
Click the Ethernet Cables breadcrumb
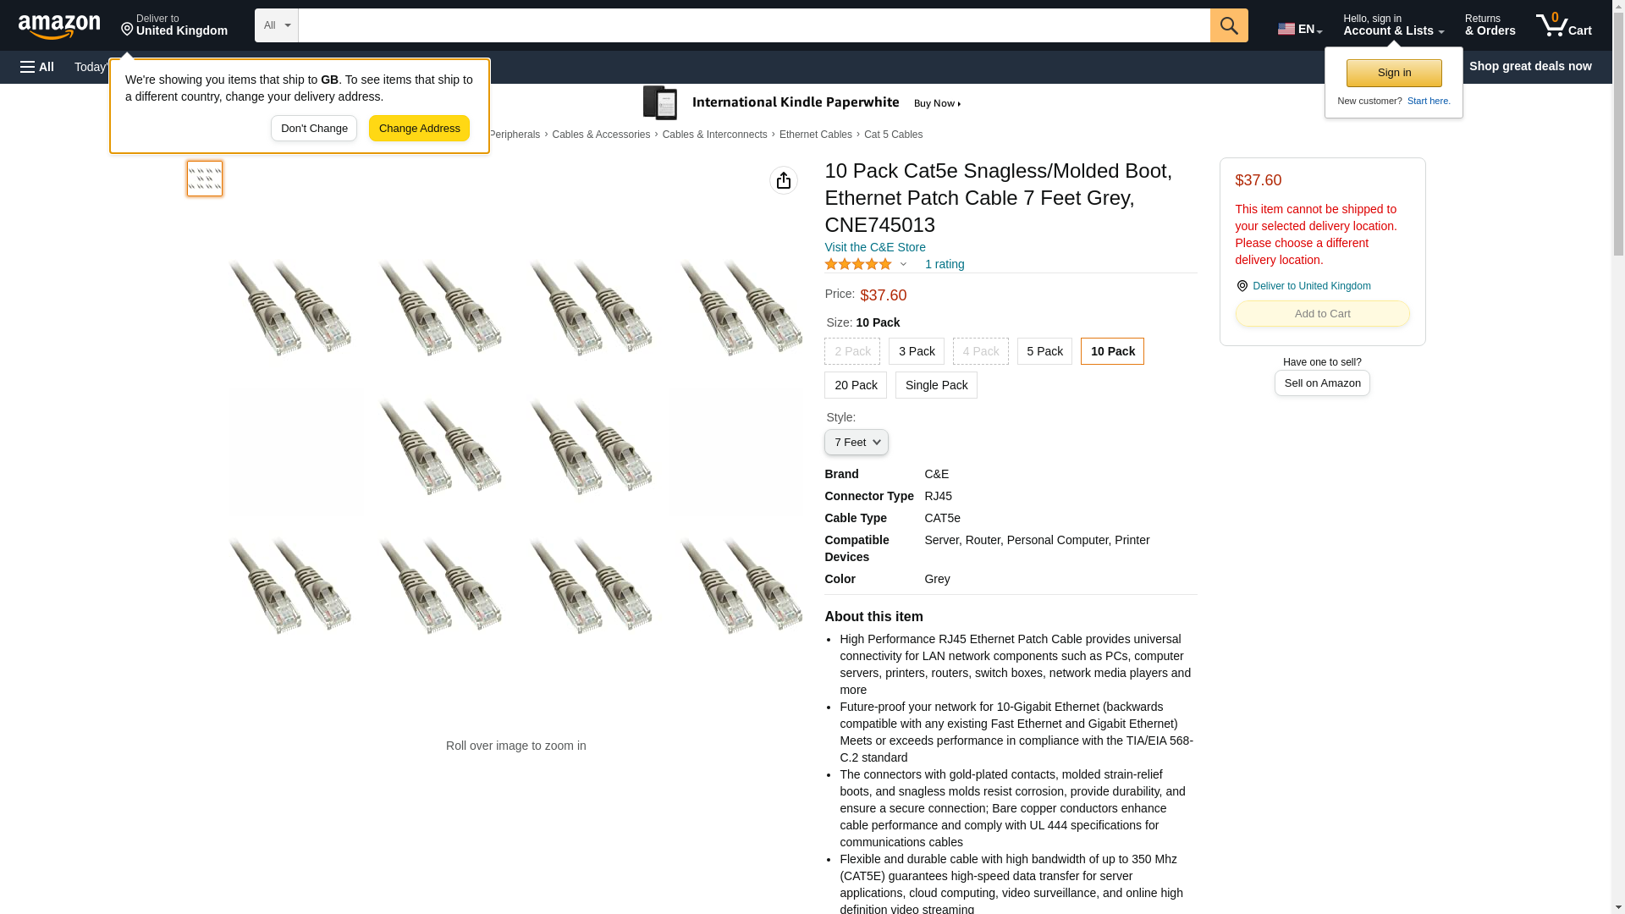click(816, 135)
